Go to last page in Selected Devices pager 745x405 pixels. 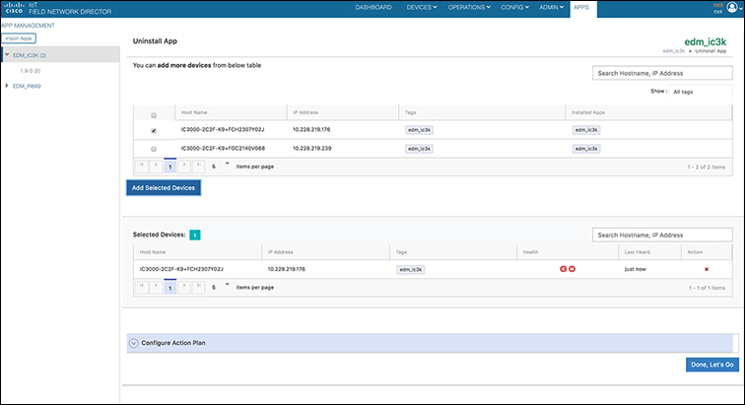199,287
